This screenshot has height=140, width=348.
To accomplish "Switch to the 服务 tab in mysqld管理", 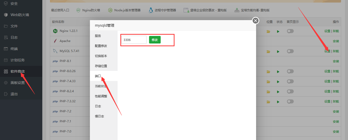I will pyautogui.click(x=104, y=36).
